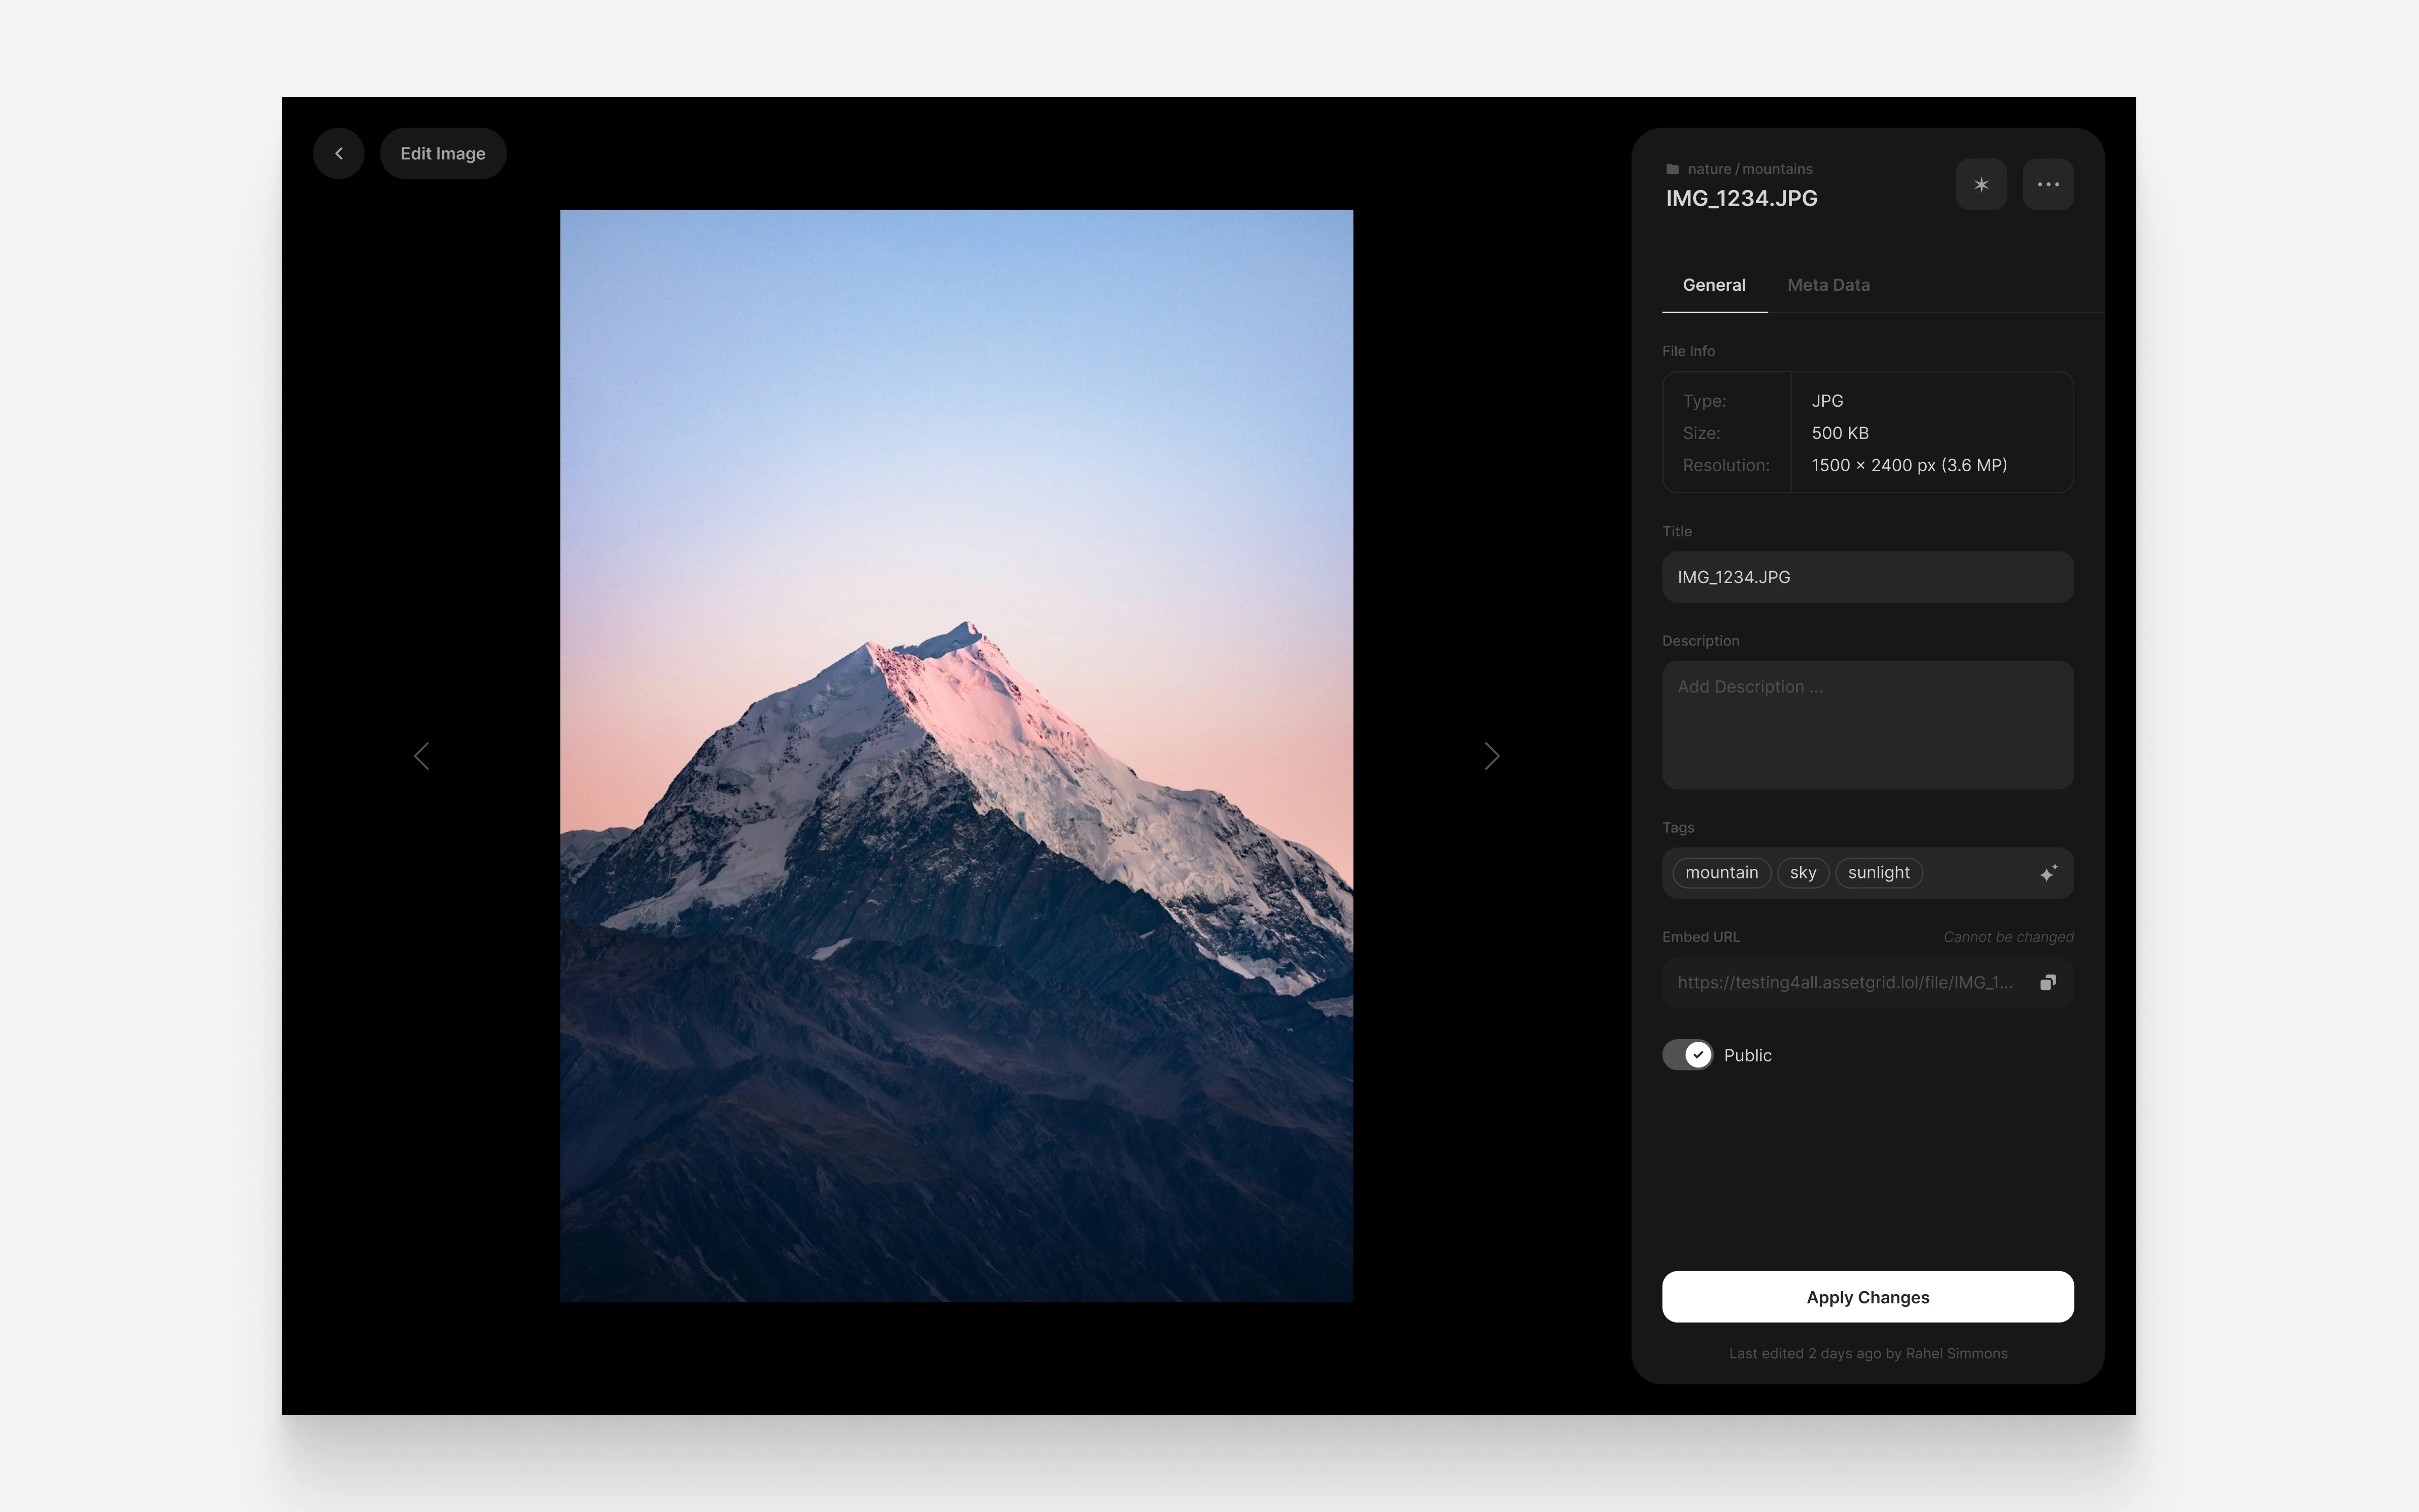Select the mountain tag chip

click(x=1722, y=873)
